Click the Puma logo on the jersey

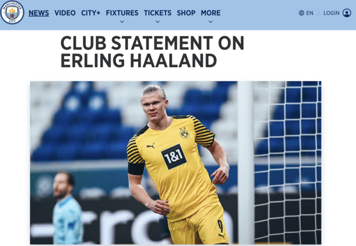(x=151, y=145)
